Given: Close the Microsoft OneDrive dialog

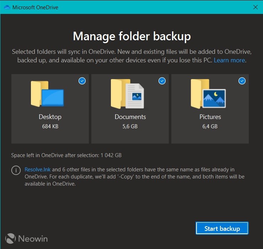Looking at the screenshot, I should [x=256, y=7].
